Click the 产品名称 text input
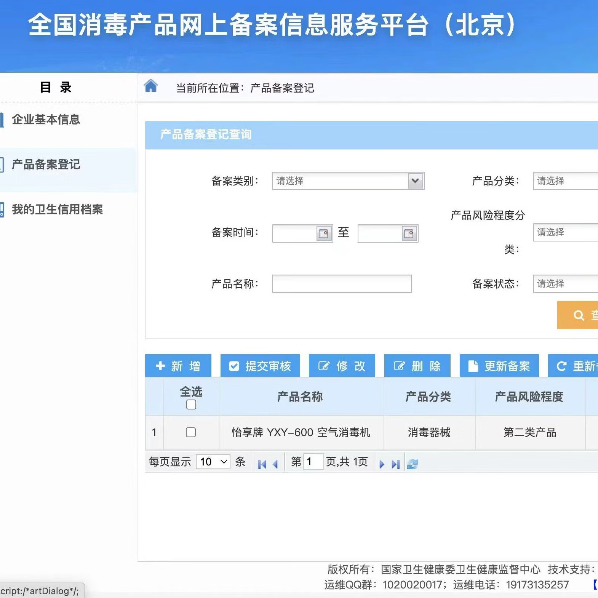Screen dimensions: 598x598 click(342, 284)
